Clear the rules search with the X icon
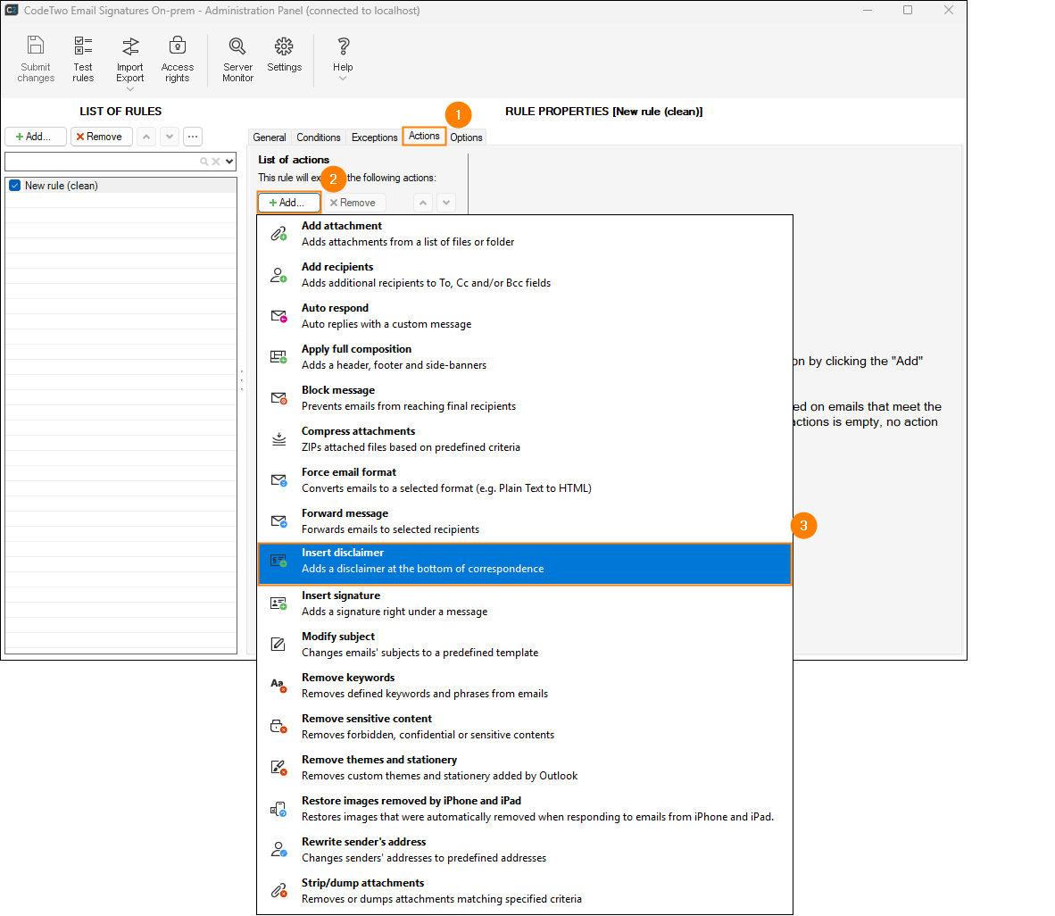Screen dimensions: 1055x916 pyautogui.click(x=216, y=161)
